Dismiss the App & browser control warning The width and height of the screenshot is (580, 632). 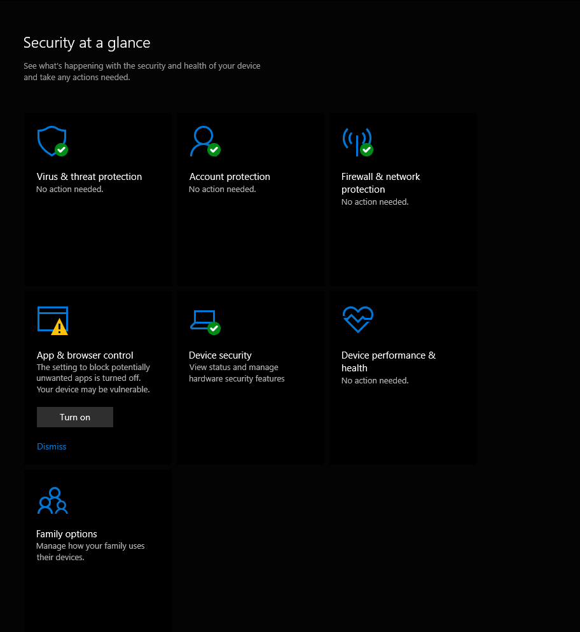pos(52,446)
